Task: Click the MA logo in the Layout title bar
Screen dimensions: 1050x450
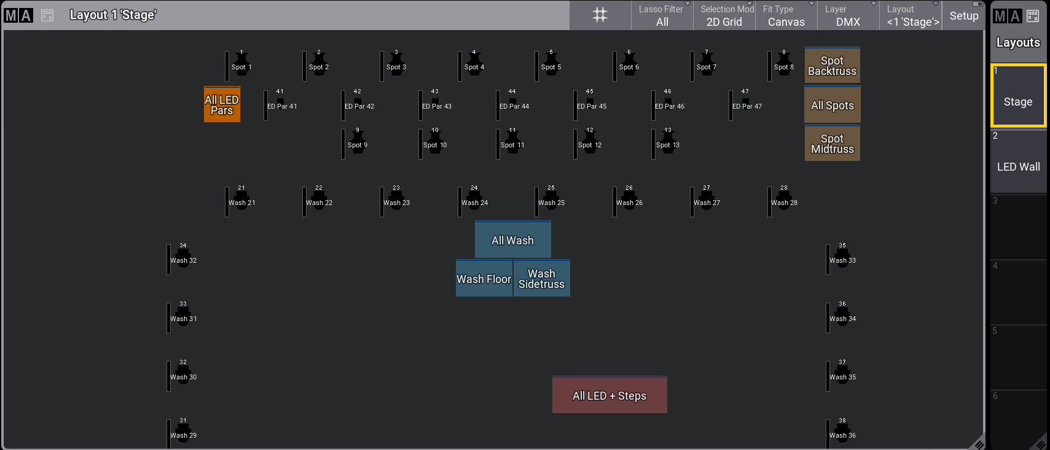Action: coord(18,15)
